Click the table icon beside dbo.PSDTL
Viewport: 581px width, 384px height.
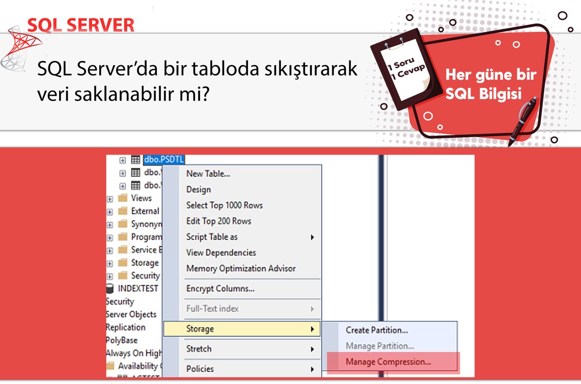pyautogui.click(x=136, y=160)
